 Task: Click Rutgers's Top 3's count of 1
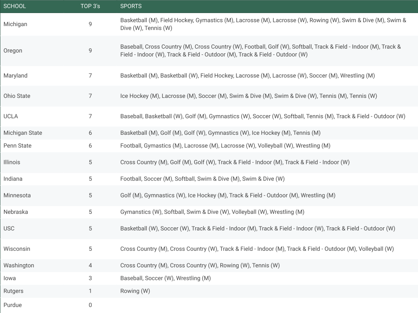pyautogui.click(x=90, y=291)
